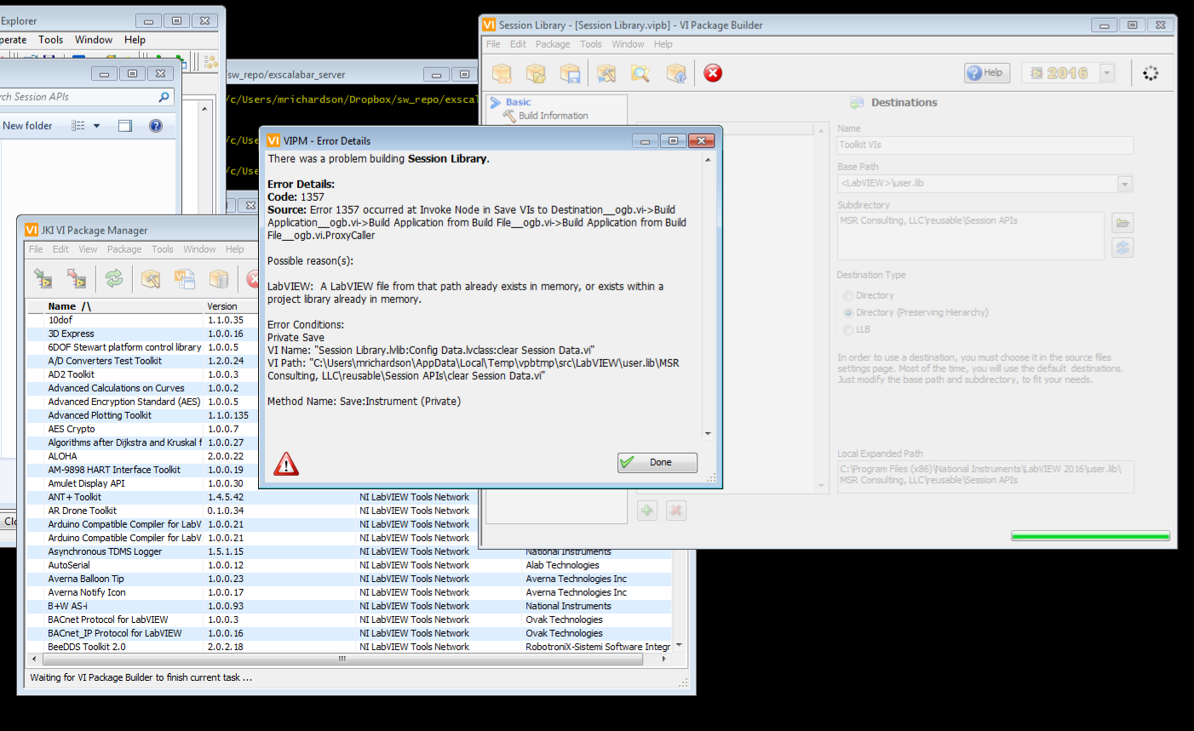Click the red warning triangle in Error Details dialog
This screenshot has width=1194, height=731.
(286, 464)
